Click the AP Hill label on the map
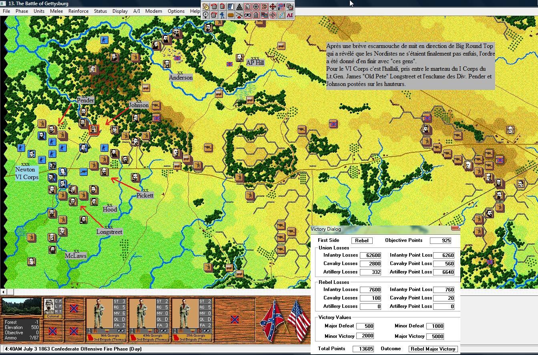This screenshot has width=538, height=355. click(255, 63)
